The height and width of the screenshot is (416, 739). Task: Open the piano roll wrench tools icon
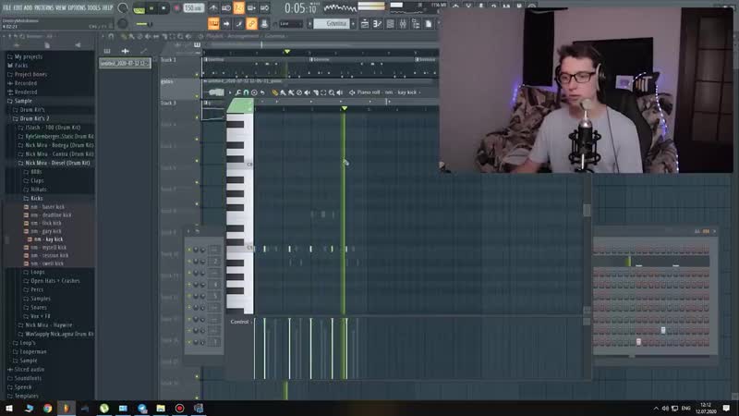pyautogui.click(x=238, y=93)
